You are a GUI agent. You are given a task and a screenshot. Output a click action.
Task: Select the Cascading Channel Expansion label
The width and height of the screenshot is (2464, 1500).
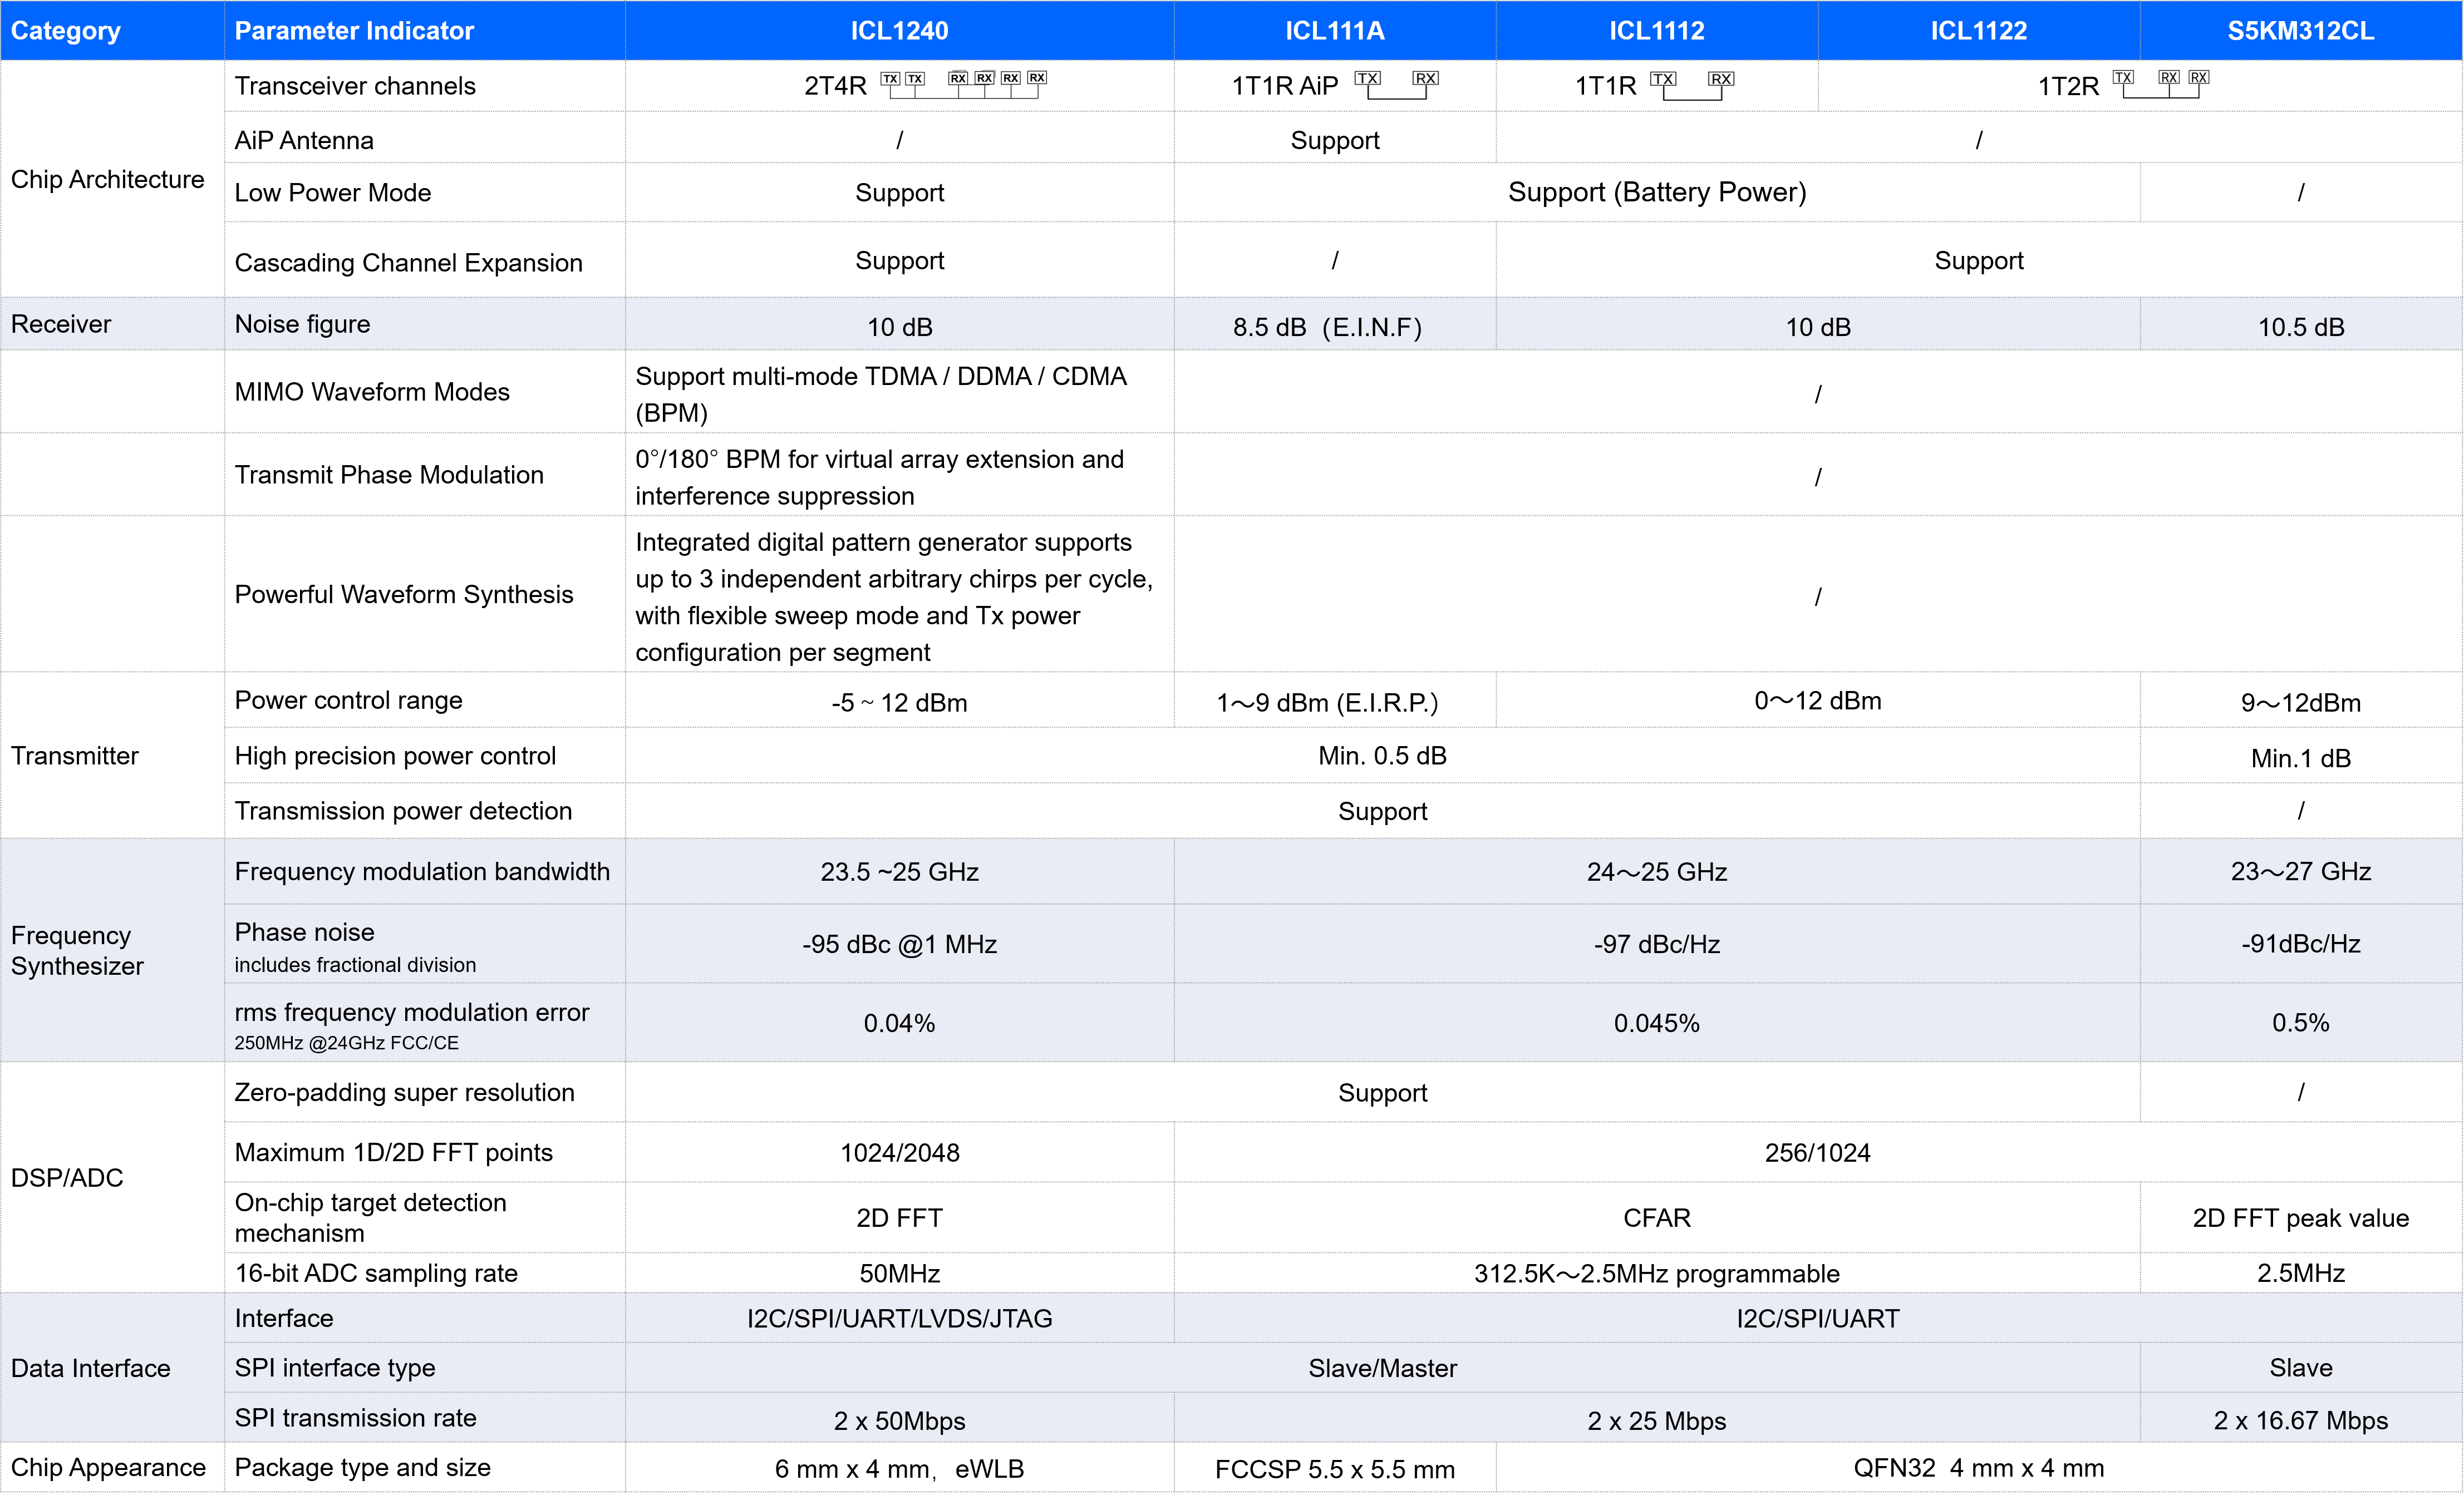pos(408,262)
